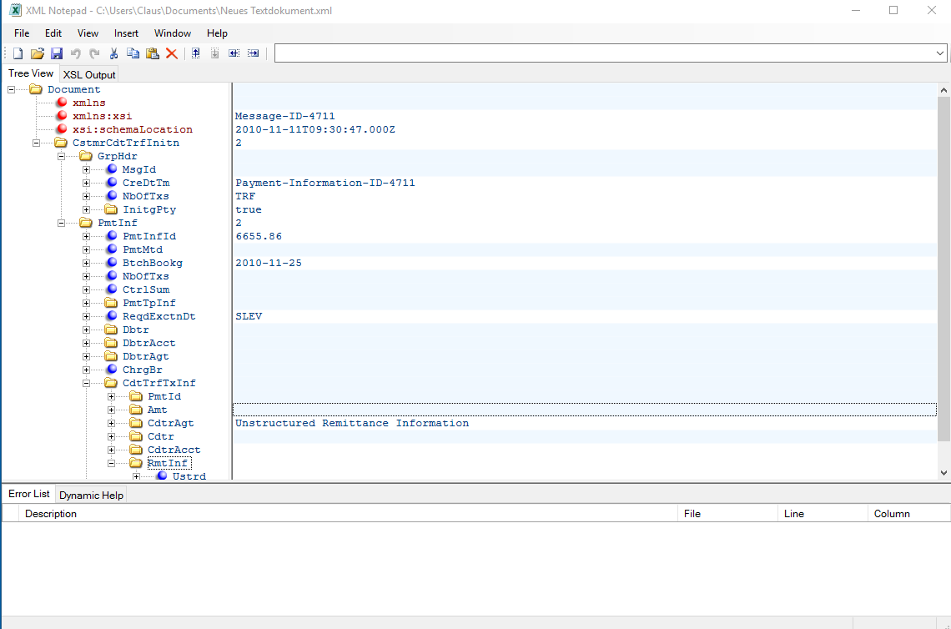951x629 pixels.
Task: Click the down arrow of the vertical scrollbar
Action: tap(943, 472)
